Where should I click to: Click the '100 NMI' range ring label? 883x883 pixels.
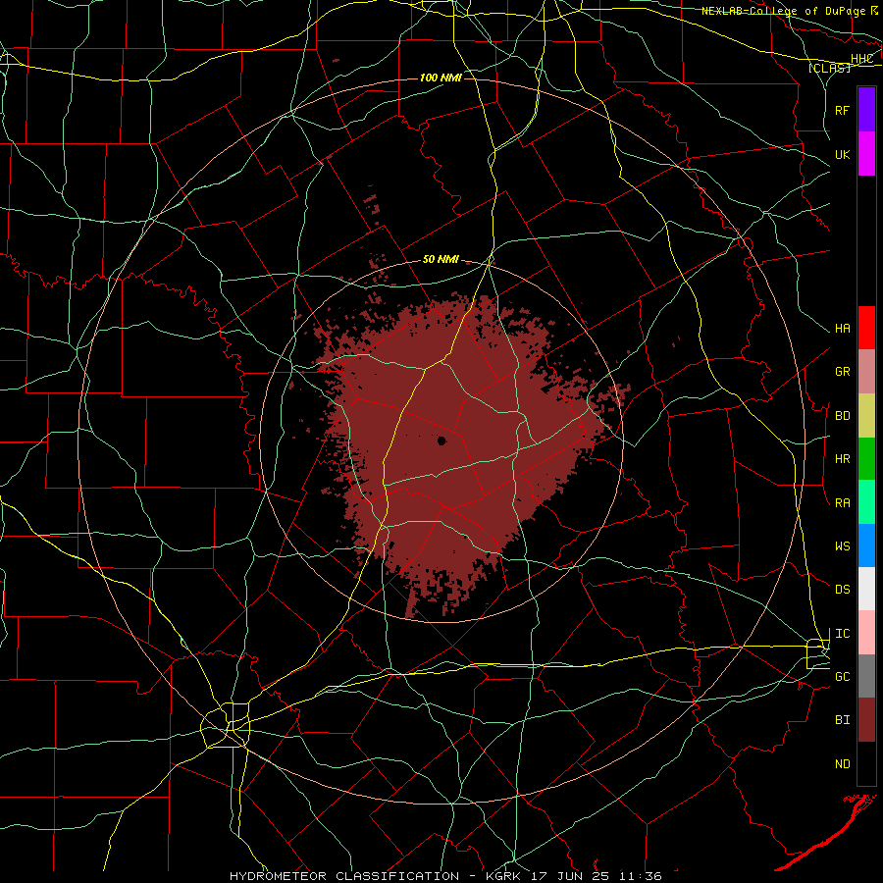pos(441,78)
